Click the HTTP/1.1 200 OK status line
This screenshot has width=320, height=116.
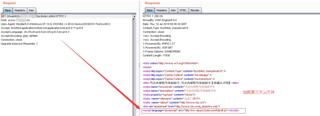[153, 16]
